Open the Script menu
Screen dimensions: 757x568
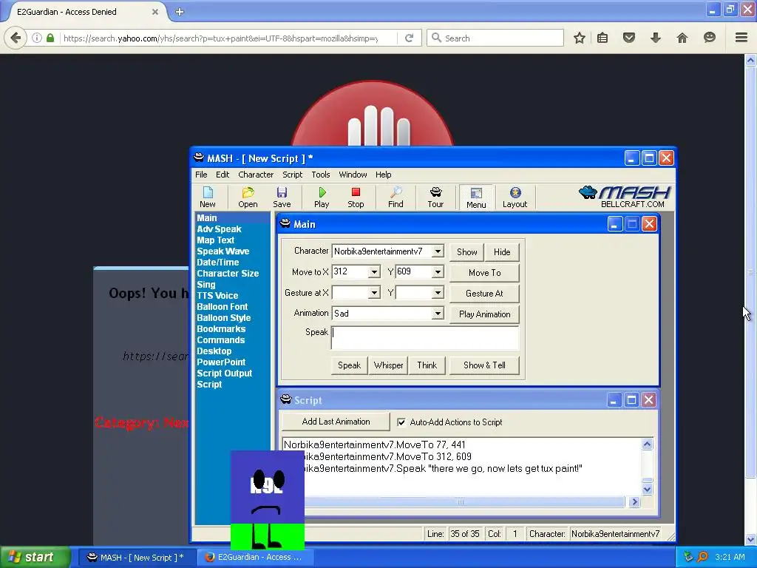tap(292, 175)
